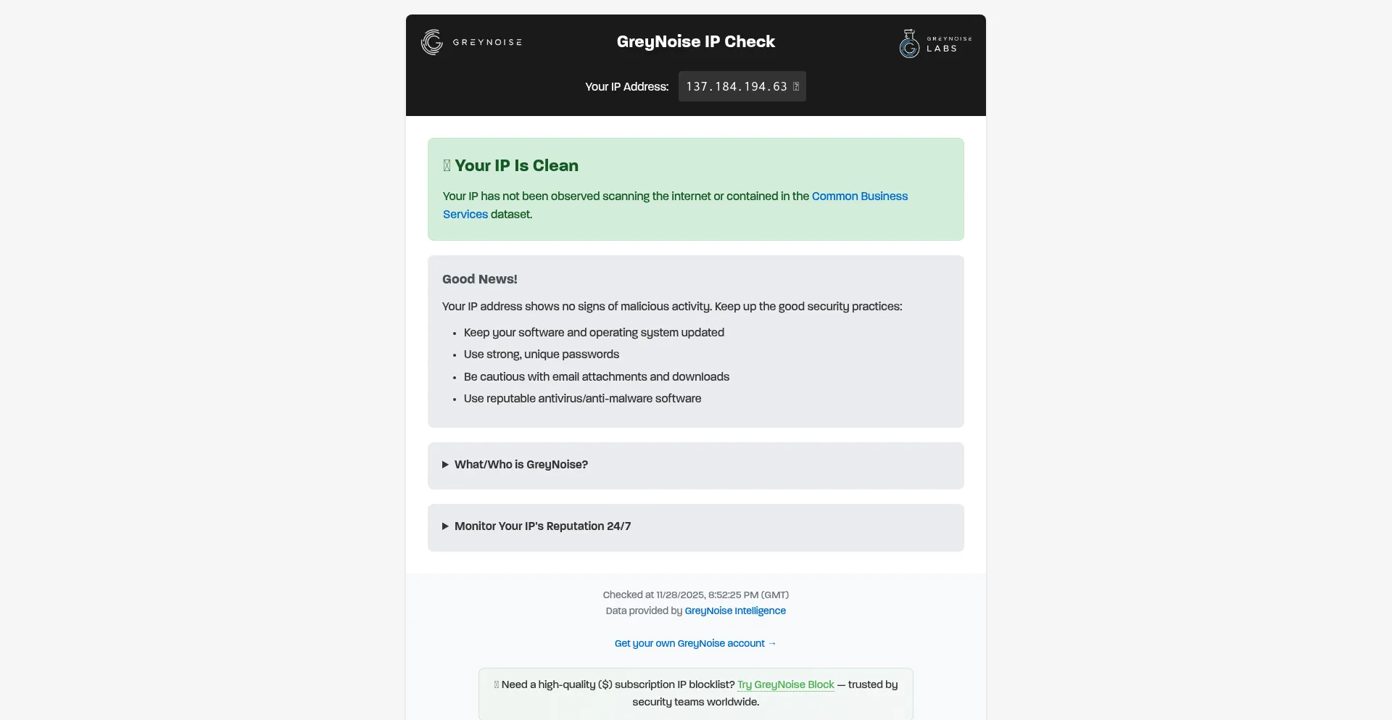Click the 'Keep your software' update bullet

[x=594, y=333]
